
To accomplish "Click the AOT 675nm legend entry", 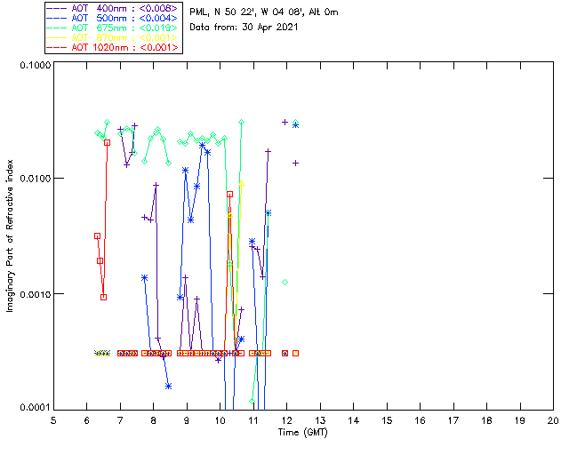I will point(112,28).
